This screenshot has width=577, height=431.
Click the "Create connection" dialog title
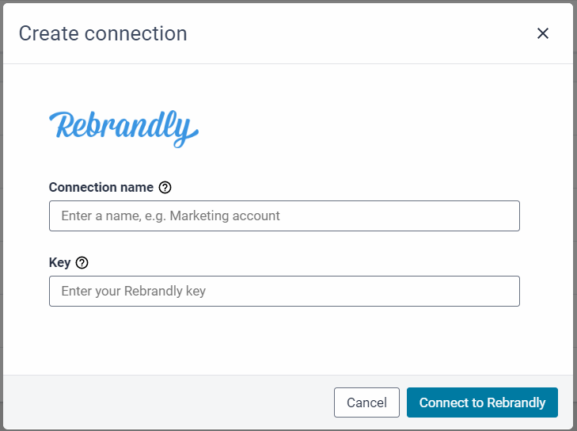[103, 33]
